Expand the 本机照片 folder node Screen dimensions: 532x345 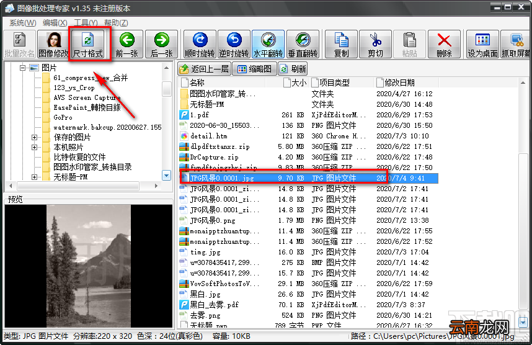pyautogui.click(x=34, y=148)
